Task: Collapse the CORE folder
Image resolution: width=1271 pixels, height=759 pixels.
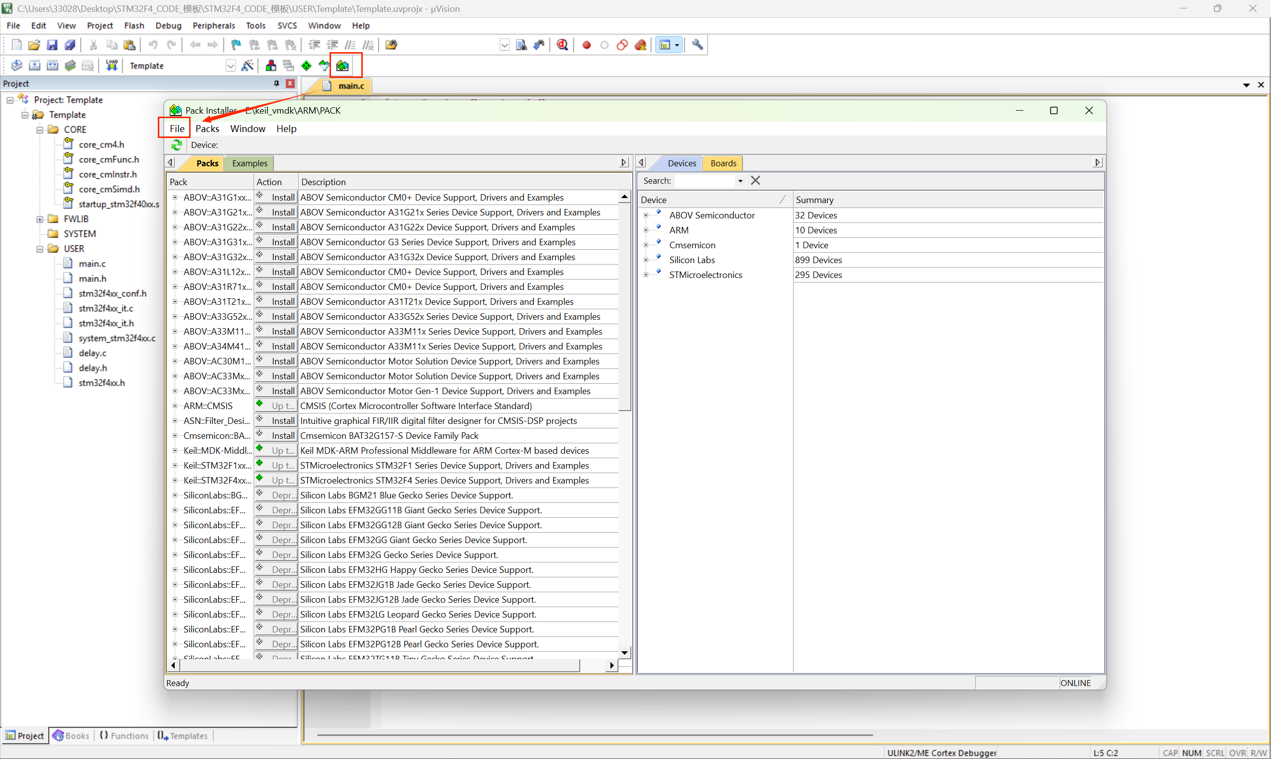Action: [x=40, y=130]
